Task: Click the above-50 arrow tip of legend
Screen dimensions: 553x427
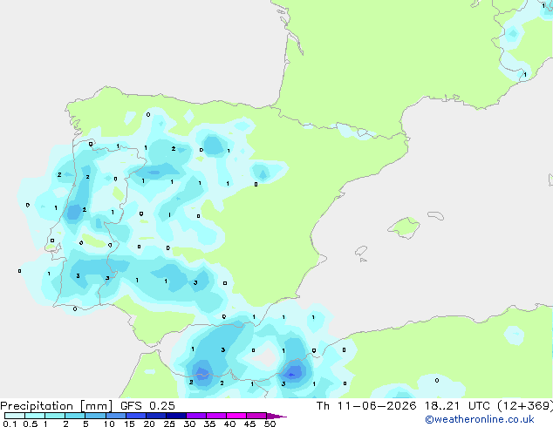Action: click(276, 416)
